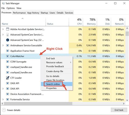
Task: Select the COM Surrogate process name
Action: (x=18, y=62)
